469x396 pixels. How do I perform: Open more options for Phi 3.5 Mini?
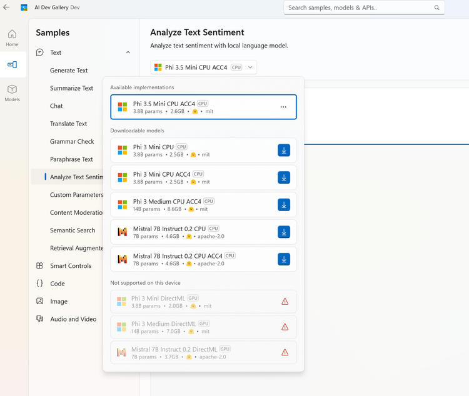[283, 107]
